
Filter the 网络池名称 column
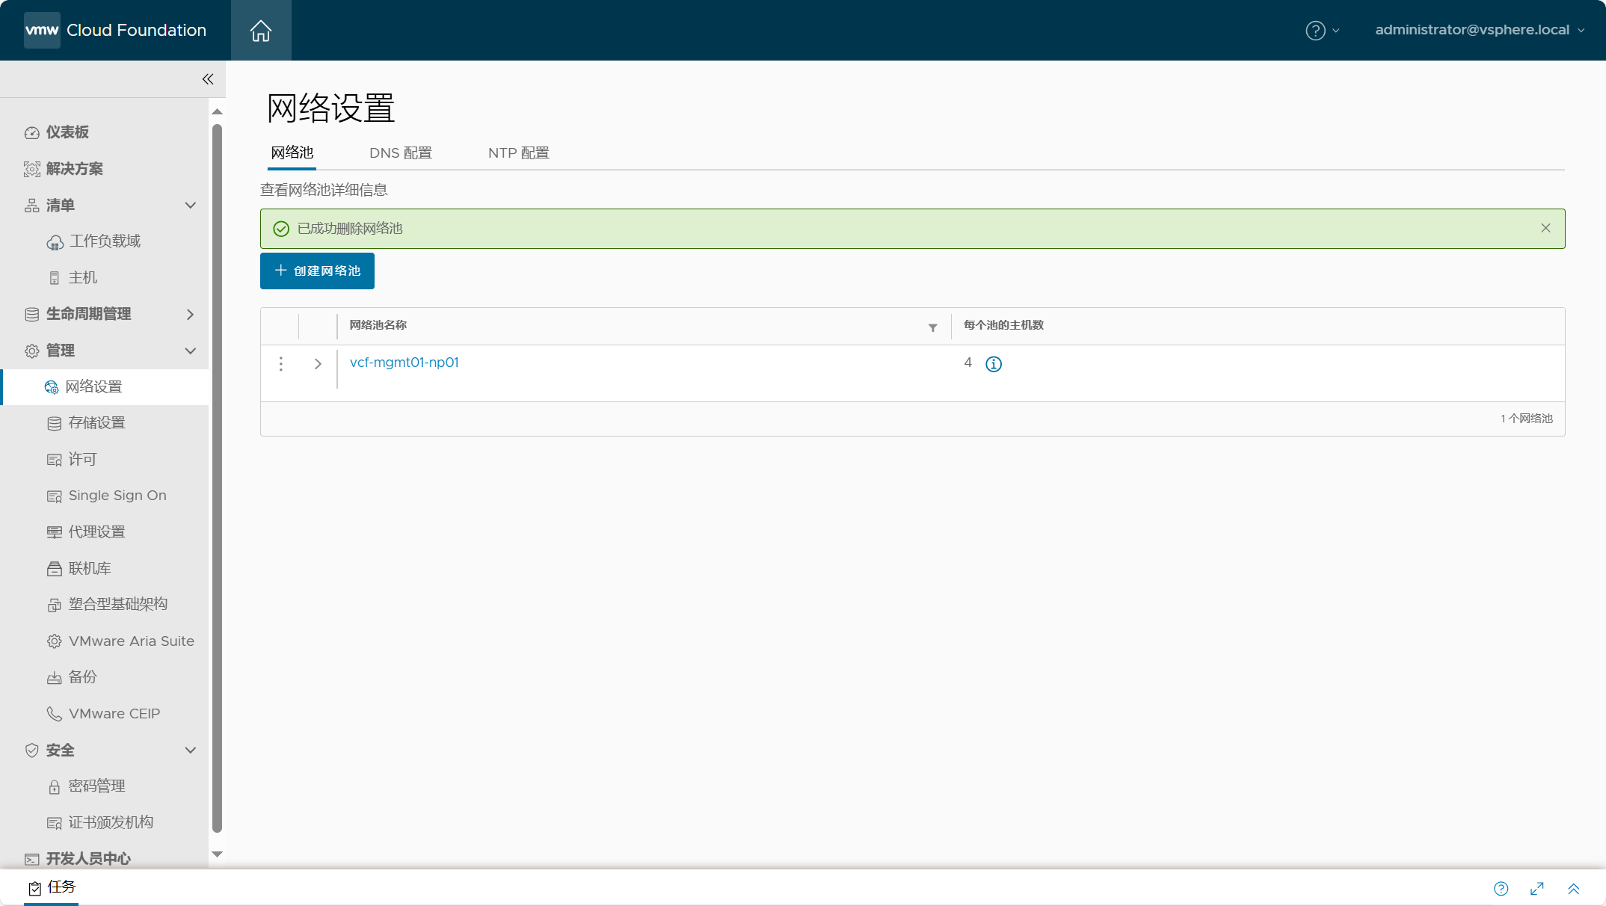(x=932, y=327)
